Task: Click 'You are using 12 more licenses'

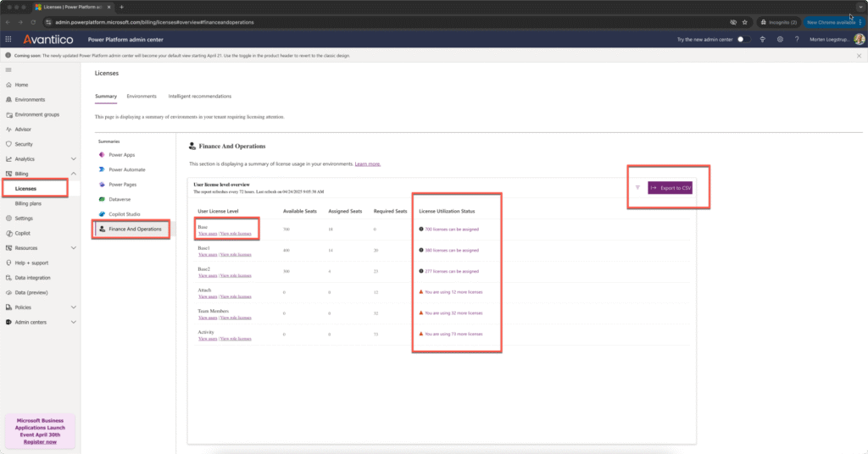Action: [453, 292]
